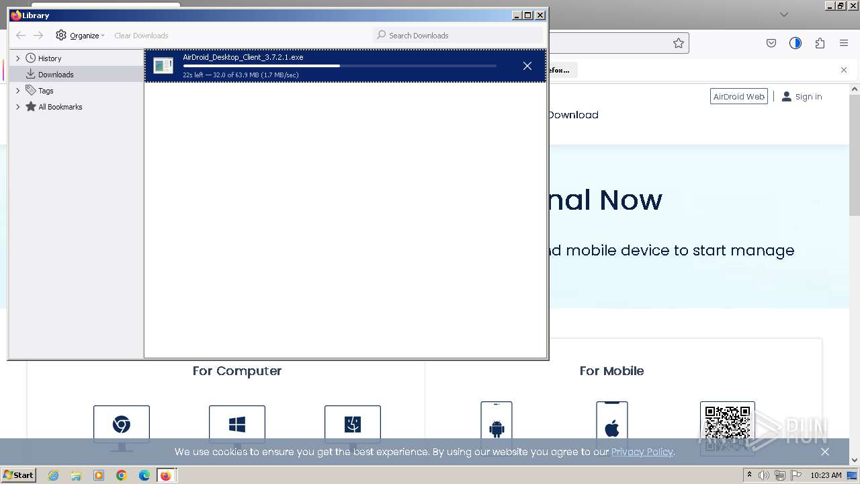Click the Clear Downloads button

coord(141,36)
